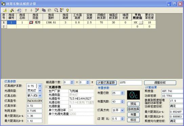Click the magnifier toolbar icon

click(56, 10)
